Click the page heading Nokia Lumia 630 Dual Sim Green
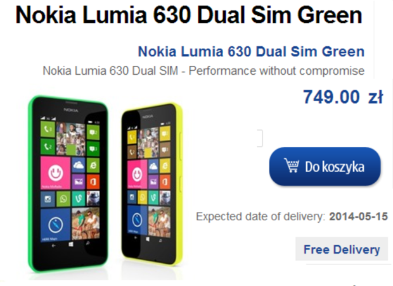The width and height of the screenshot is (393, 286). click(x=189, y=15)
